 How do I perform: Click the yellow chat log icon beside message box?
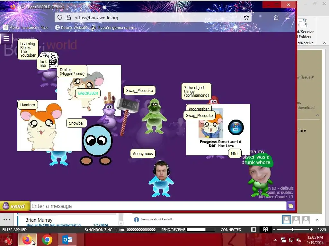click(291, 206)
